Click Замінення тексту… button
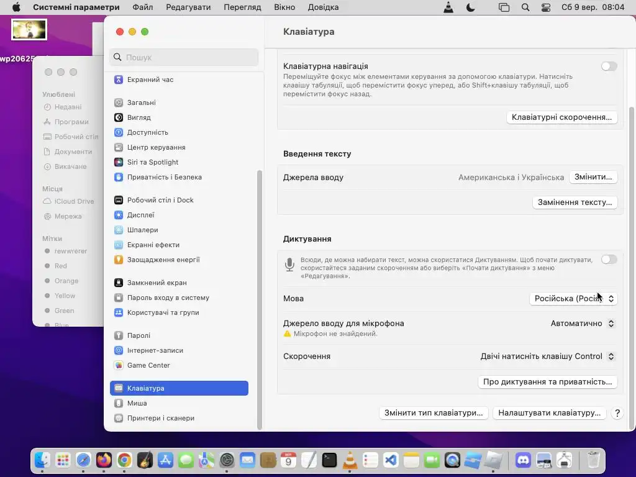The image size is (636, 477). tap(575, 202)
